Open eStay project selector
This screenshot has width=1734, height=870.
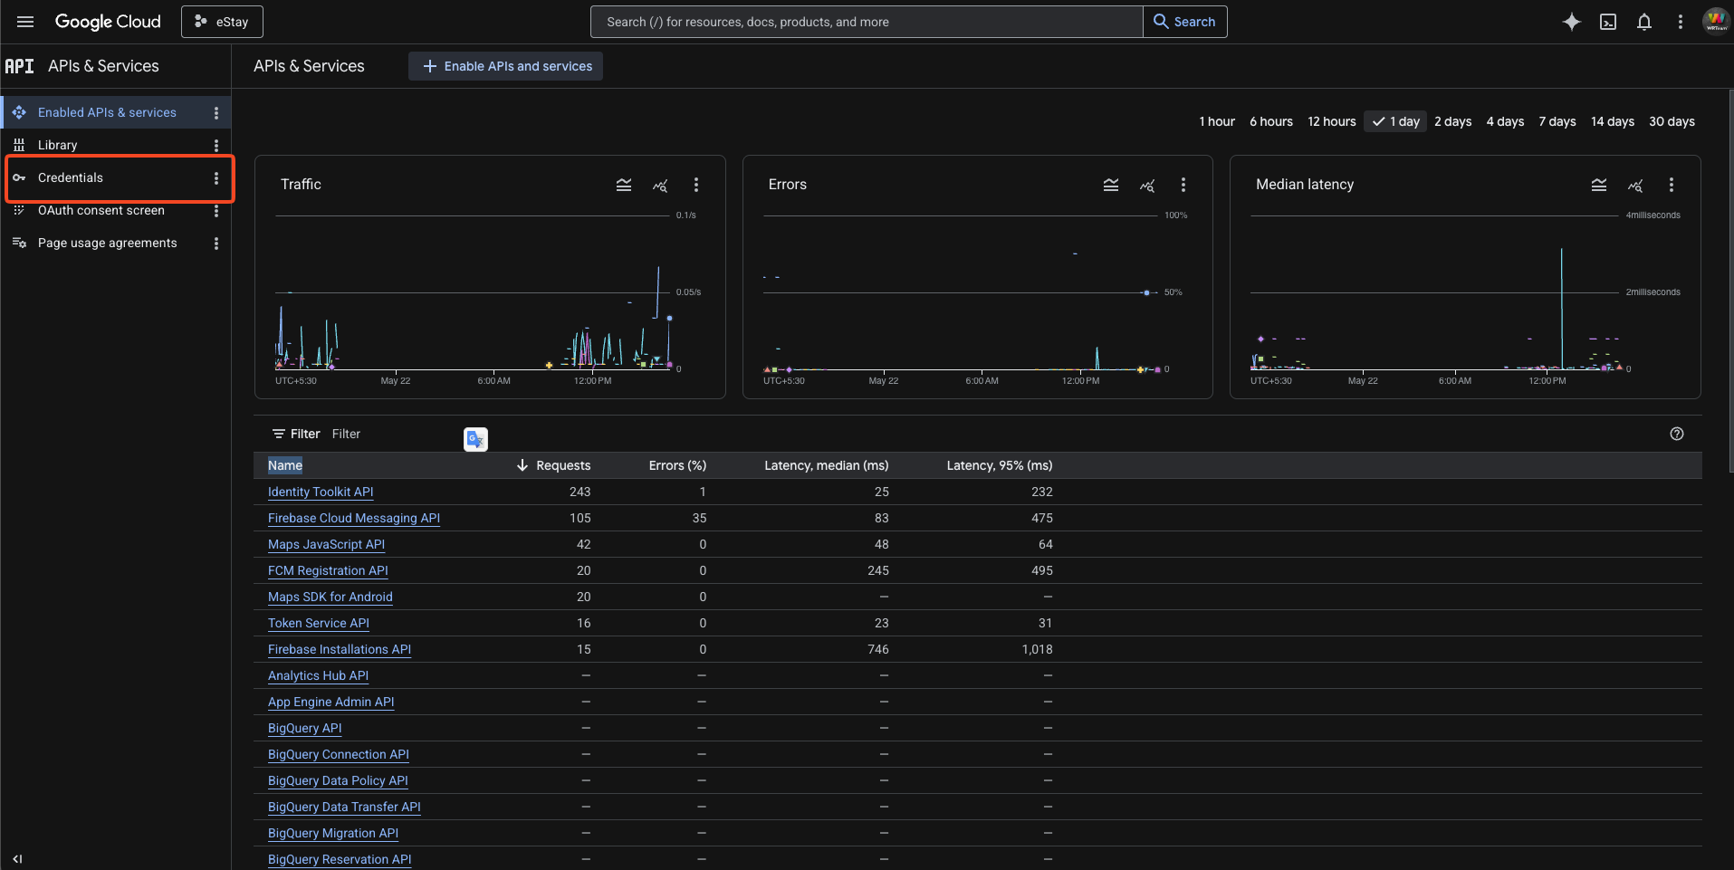coord(222,22)
